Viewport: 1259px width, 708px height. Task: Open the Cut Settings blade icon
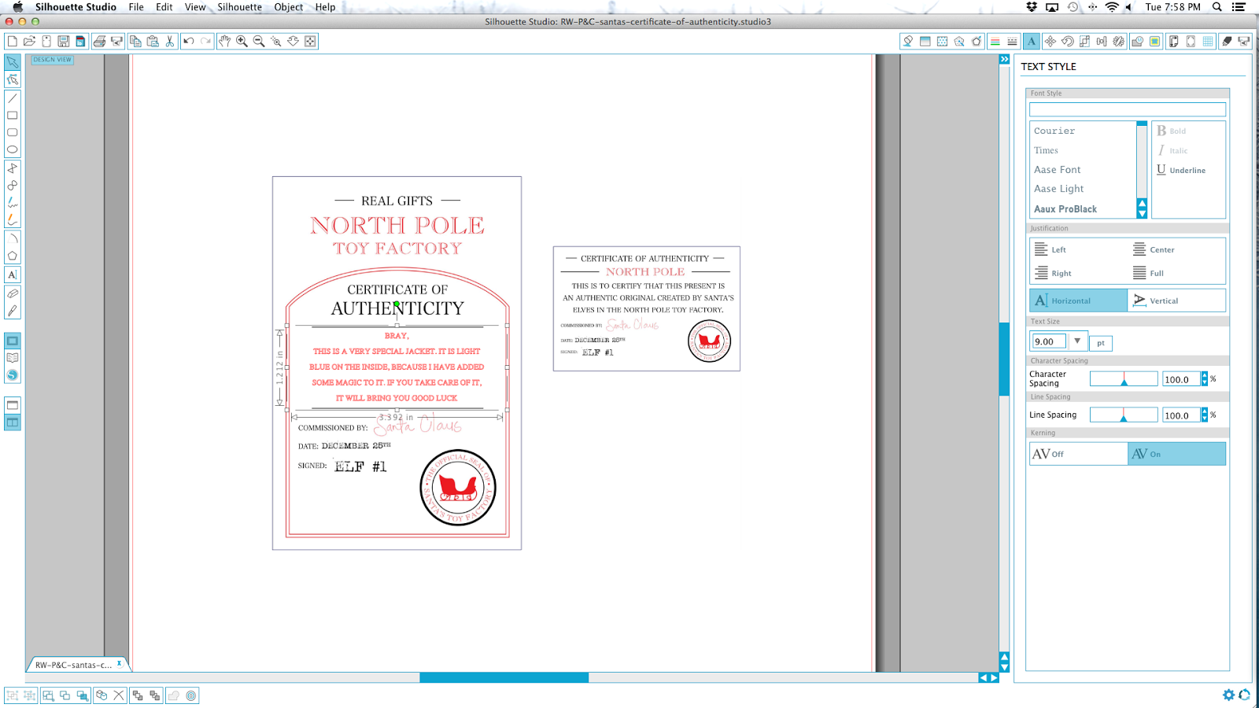click(1227, 41)
